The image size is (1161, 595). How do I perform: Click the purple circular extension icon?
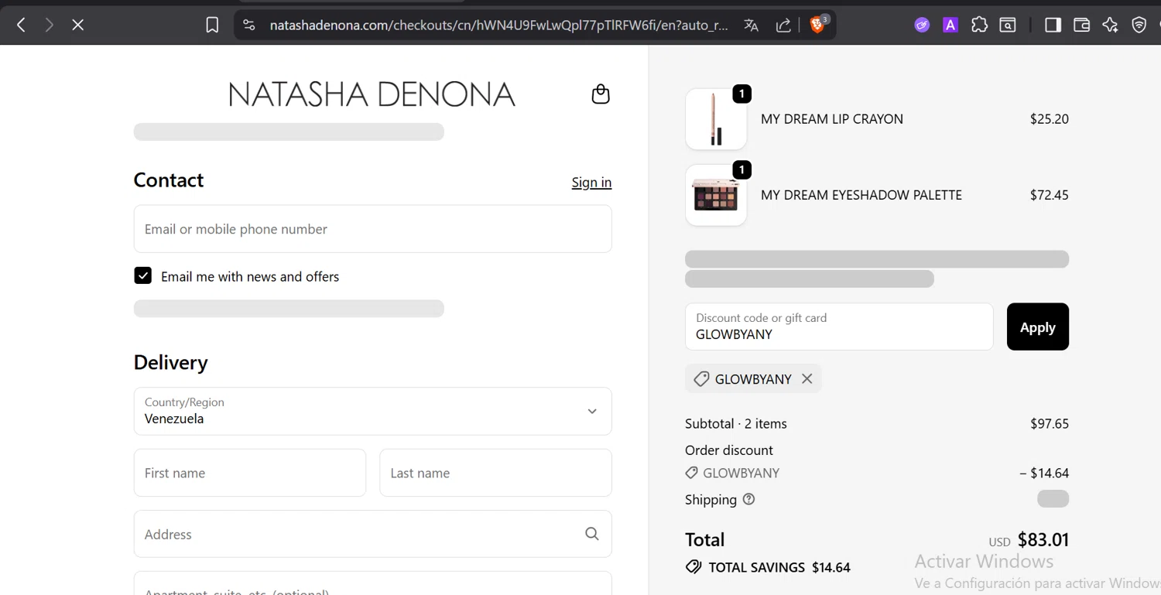pos(922,25)
